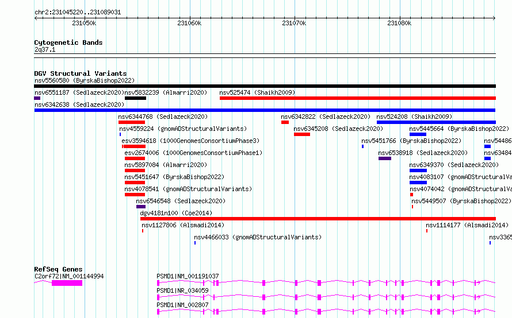
Task: Click the nsv5560580 (ByrskaBishop2022) variant label
Action: 85,80
